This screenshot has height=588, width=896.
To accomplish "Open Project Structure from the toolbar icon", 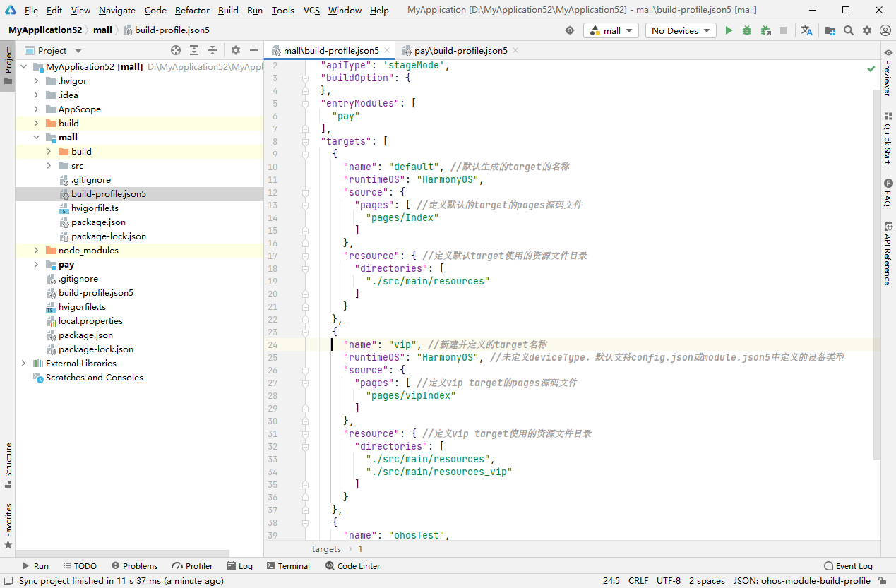I will [830, 30].
